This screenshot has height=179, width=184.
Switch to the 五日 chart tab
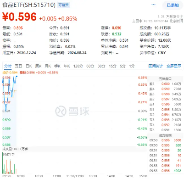[18, 66]
